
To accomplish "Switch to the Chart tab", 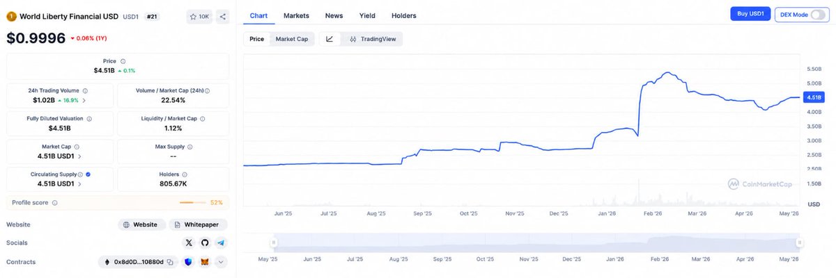I will [258, 15].
